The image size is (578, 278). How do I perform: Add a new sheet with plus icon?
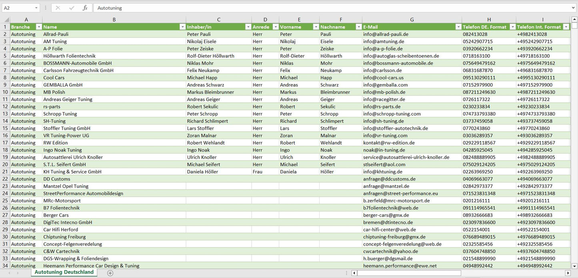[x=110, y=273]
